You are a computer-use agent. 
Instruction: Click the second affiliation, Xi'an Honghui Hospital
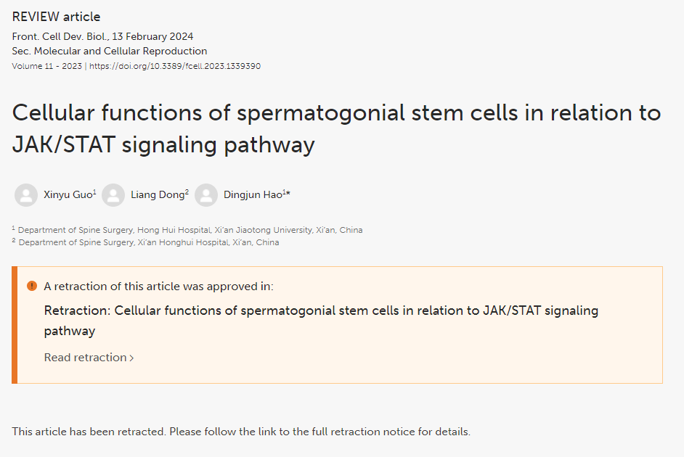pos(145,242)
